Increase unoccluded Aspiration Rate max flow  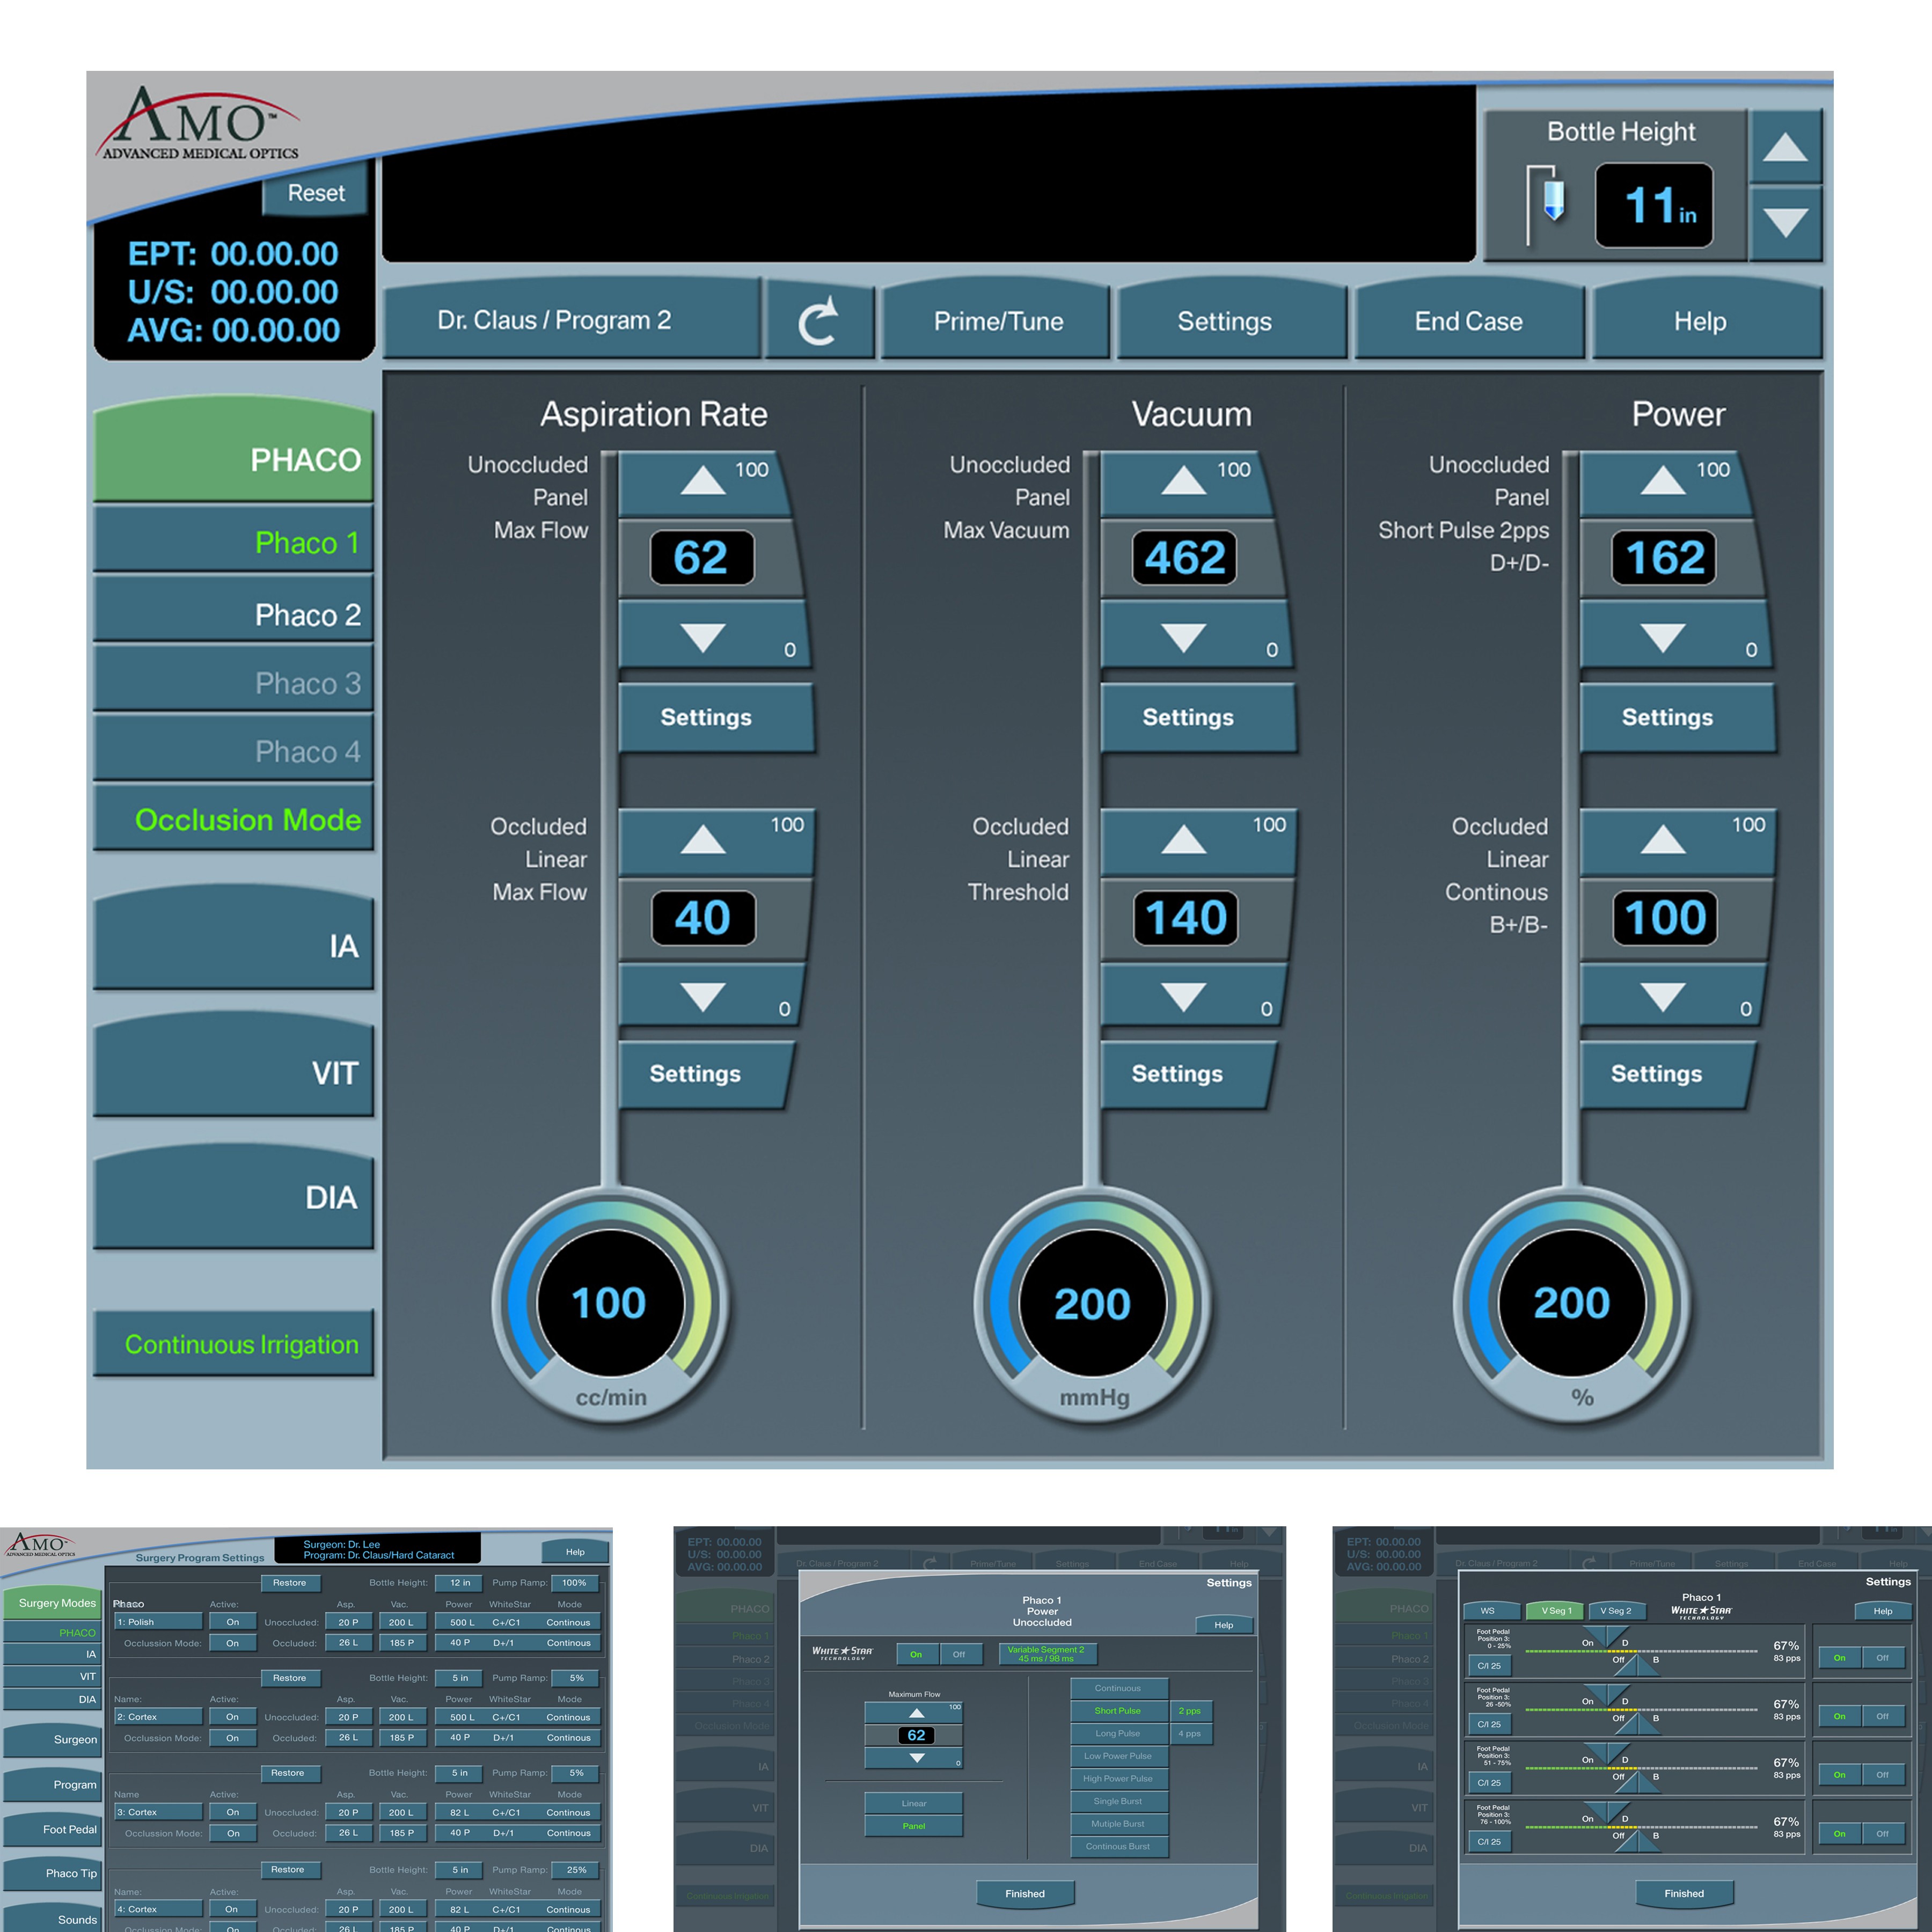703,482
